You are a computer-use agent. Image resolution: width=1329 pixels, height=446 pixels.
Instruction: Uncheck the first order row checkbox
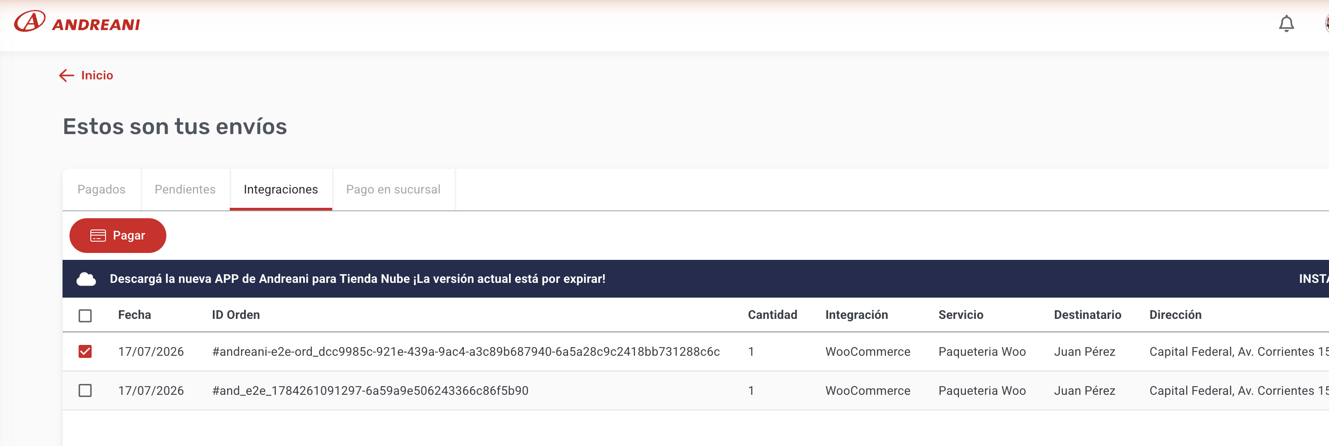coord(85,352)
